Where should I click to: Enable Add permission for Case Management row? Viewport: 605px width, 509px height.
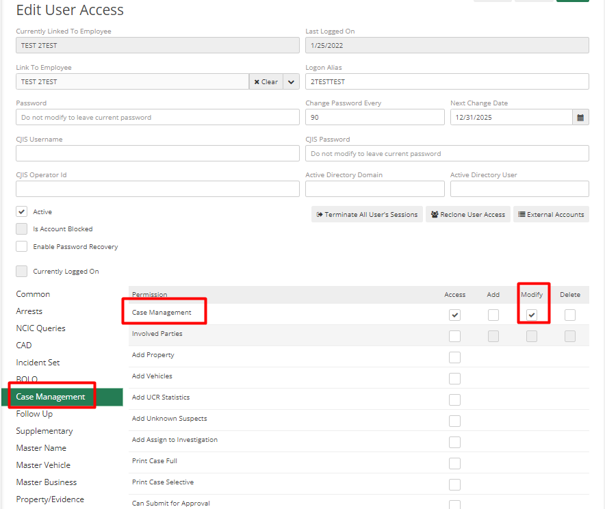[493, 315]
